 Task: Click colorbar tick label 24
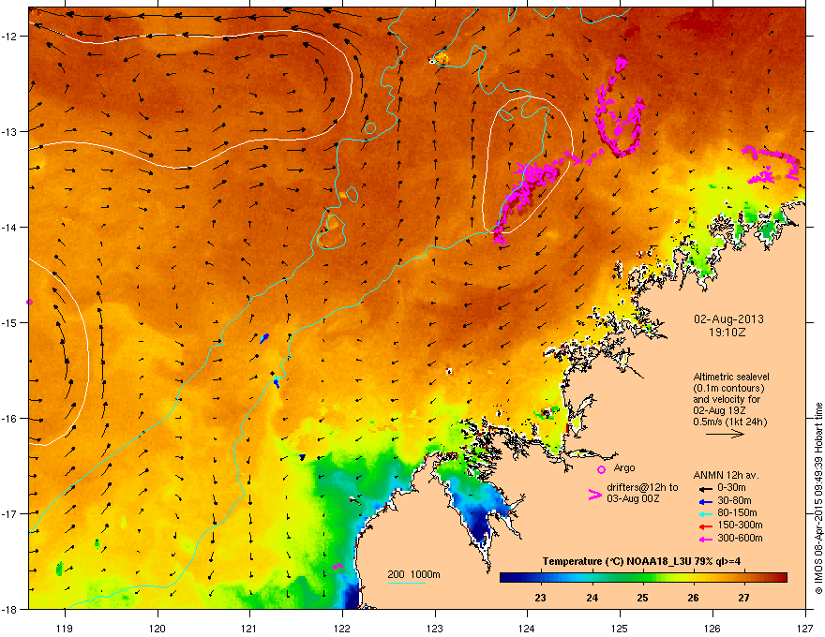592,598
